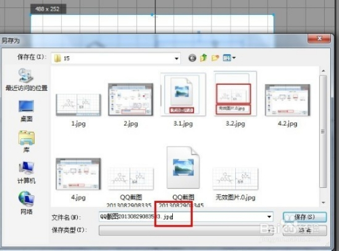Image resolution: width=339 pixels, height=251 pixels.
Task: Select file 3.2.jpg thumbnail
Action: pos(235,94)
